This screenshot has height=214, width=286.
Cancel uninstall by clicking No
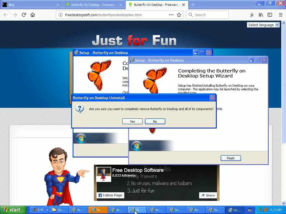pyautogui.click(x=155, y=121)
